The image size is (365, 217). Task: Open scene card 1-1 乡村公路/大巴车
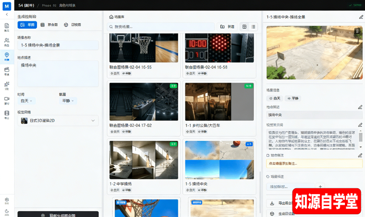tap(219, 108)
